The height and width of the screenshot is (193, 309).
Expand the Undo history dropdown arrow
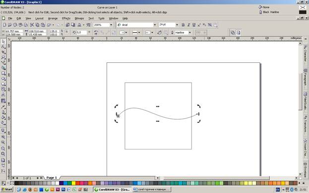(53, 25)
